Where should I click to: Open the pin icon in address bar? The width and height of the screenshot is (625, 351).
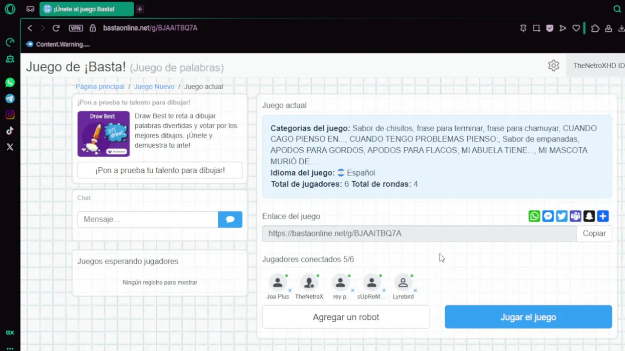523,28
